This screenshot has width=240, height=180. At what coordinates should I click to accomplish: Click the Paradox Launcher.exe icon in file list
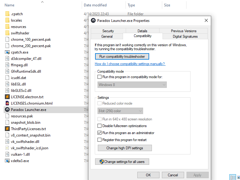coord(7,110)
